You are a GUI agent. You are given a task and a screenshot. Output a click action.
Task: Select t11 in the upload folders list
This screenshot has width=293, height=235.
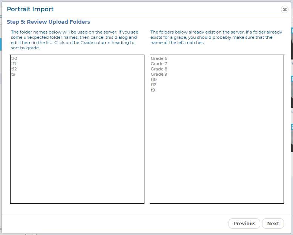coord(14,64)
